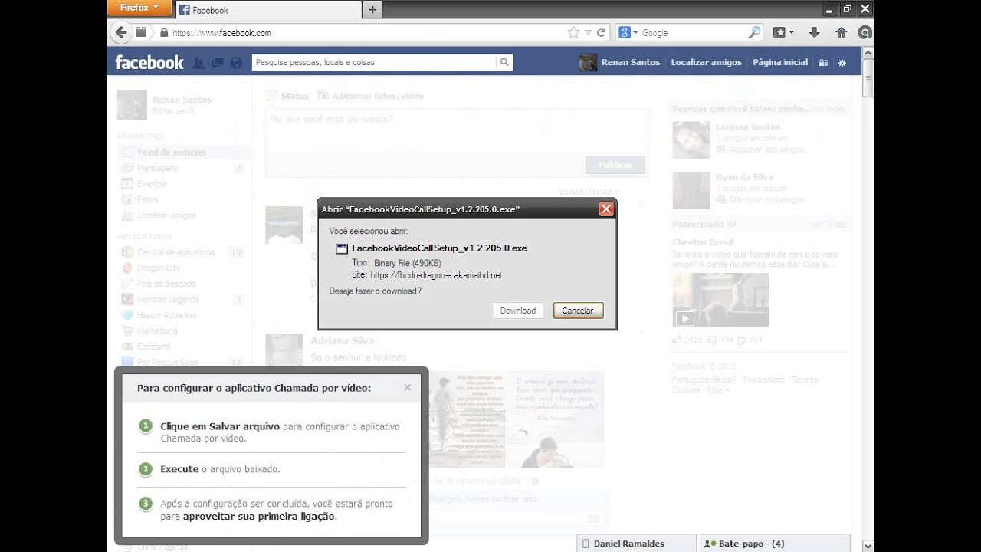This screenshot has width=981, height=552.
Task: Click the status text box
Action: point(457,130)
